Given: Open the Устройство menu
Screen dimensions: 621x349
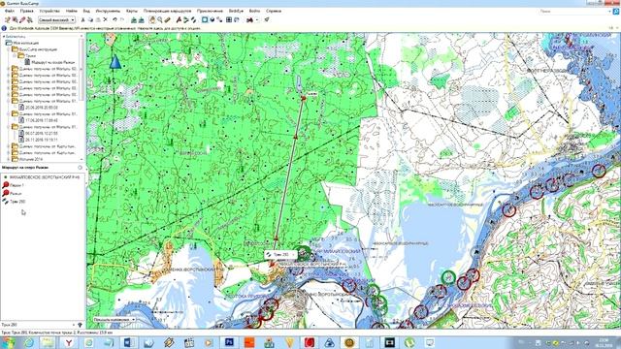Looking at the screenshot, I should [x=49, y=11].
